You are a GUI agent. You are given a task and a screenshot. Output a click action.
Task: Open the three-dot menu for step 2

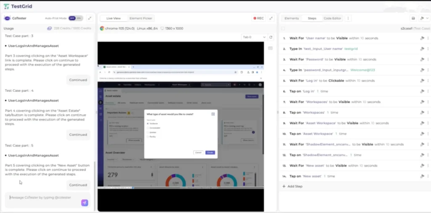[x=428, y=49]
